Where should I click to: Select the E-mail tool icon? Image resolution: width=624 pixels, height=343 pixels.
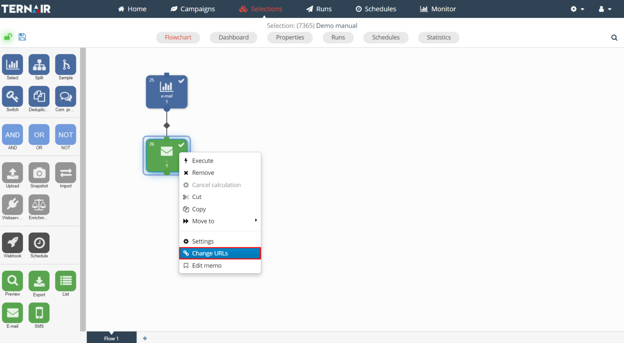coord(13,313)
